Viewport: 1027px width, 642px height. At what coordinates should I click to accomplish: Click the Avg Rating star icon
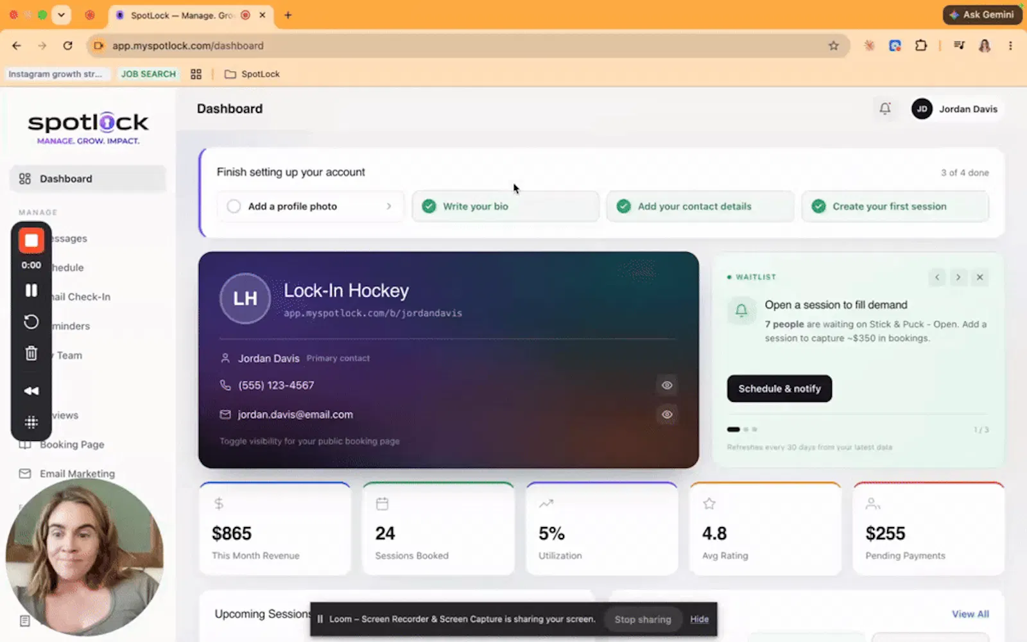(x=709, y=503)
